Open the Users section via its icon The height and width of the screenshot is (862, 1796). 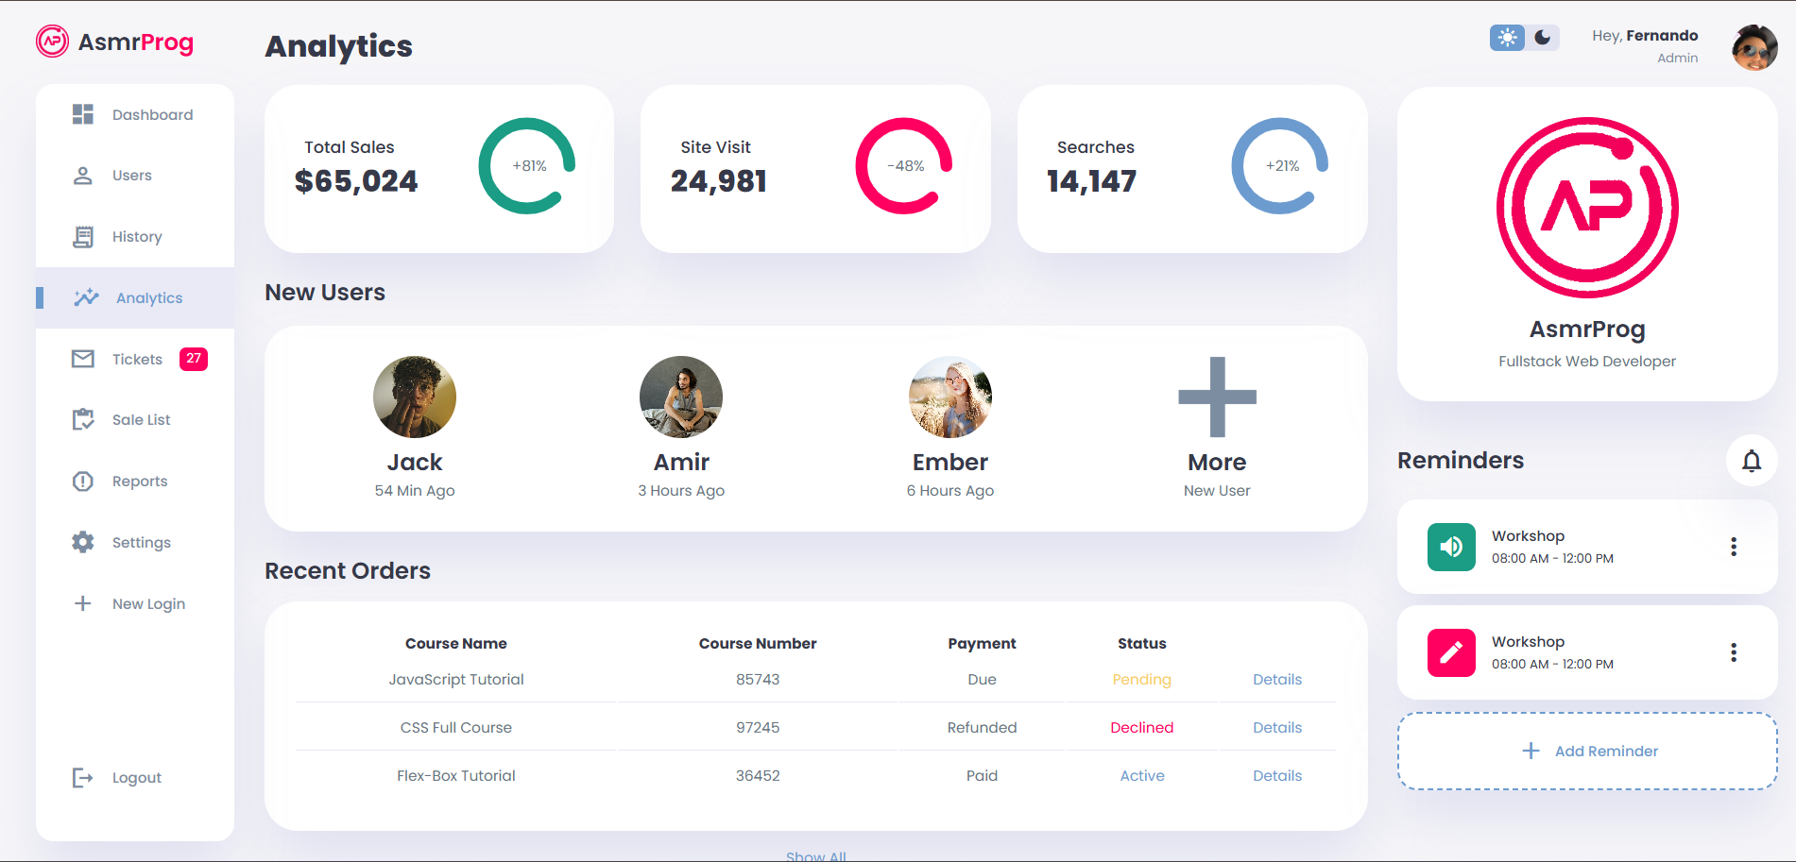click(x=82, y=175)
